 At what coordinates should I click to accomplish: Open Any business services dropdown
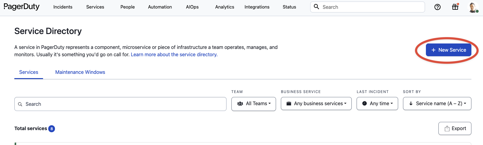(316, 104)
